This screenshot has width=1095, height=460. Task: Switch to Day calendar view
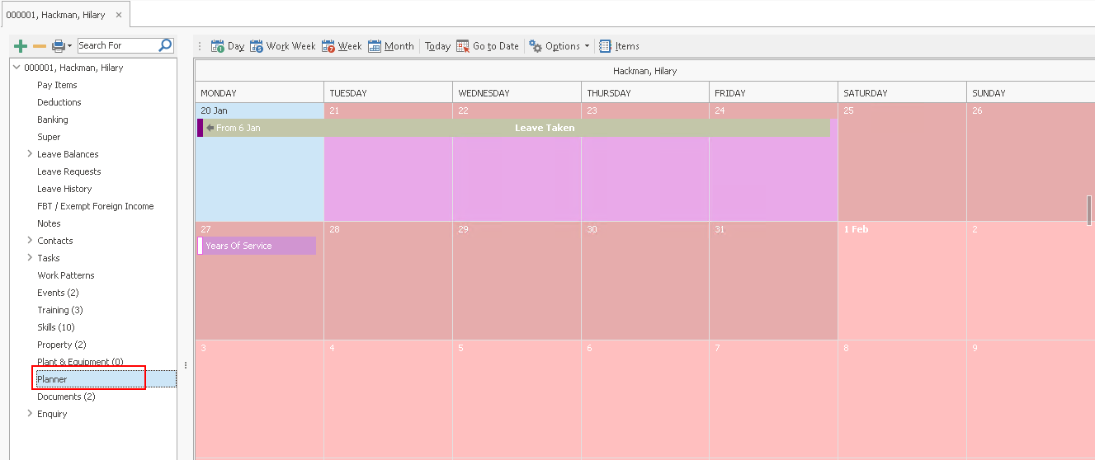[228, 46]
